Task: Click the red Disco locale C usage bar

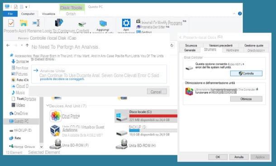Action: click(153, 116)
